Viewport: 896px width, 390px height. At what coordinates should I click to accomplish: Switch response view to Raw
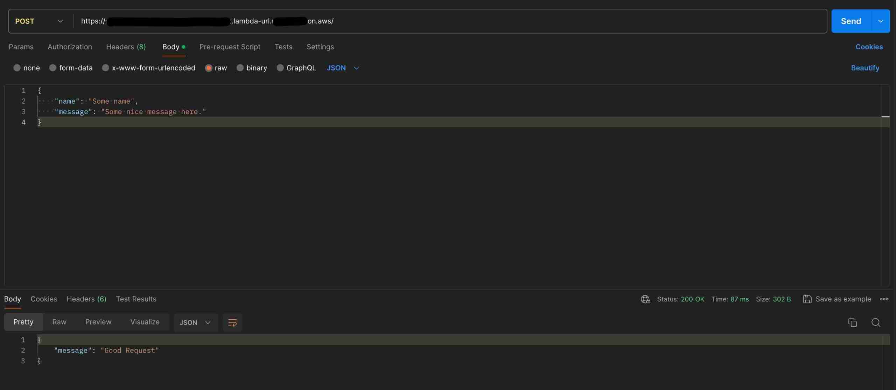click(x=59, y=322)
